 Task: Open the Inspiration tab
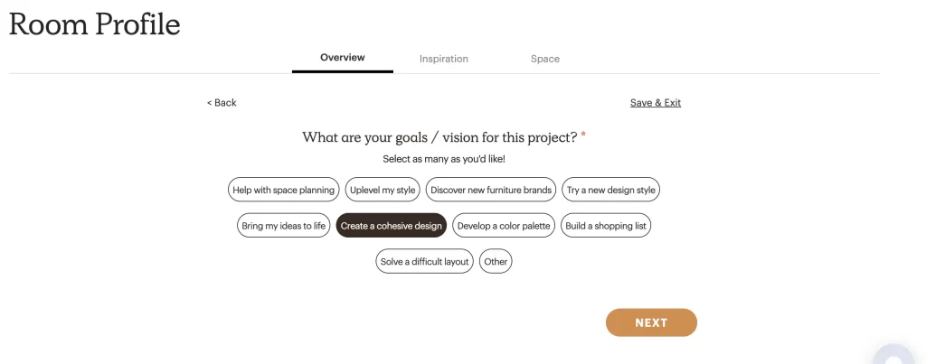tap(444, 59)
